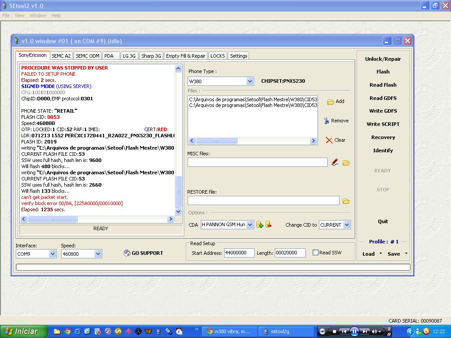Screen dimensions: 451x338
Task: Switch to the LG 3G tab
Action: click(x=129, y=56)
